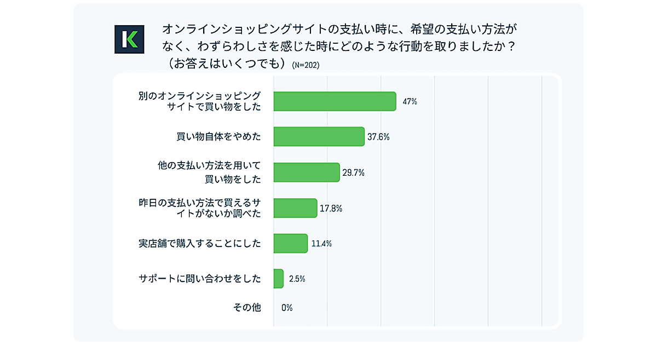Viewport: 657px width, 345px height.
Task: Select the 17.8% green bar
Action: click(x=295, y=208)
